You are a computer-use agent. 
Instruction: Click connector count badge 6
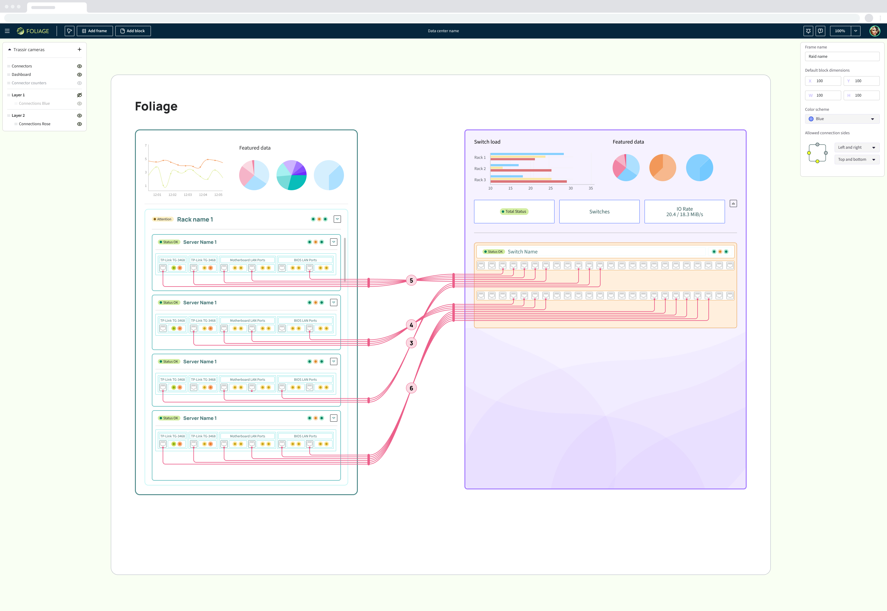[411, 388]
